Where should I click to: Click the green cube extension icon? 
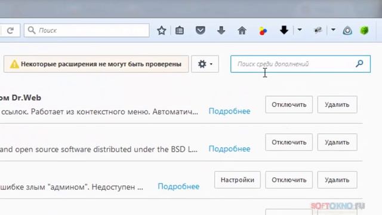(364, 30)
